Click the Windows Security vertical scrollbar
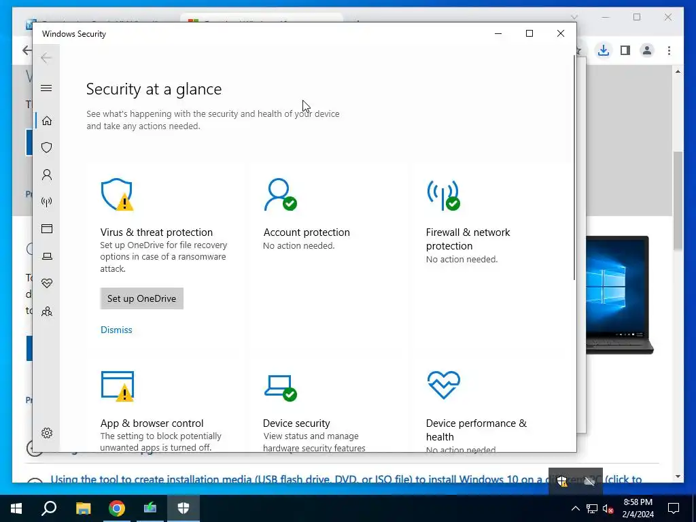Image resolution: width=696 pixels, height=522 pixels. tap(574, 168)
